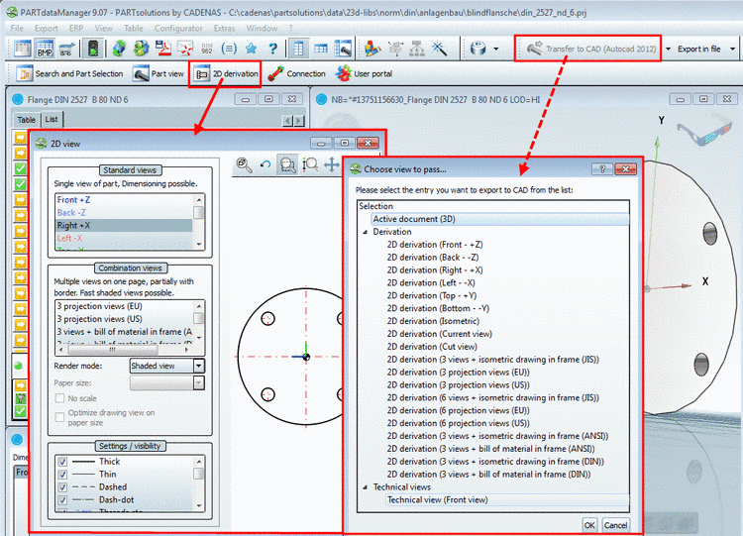Click the BMP export toolbar icon
This screenshot has width=743, height=536.
tap(45, 49)
